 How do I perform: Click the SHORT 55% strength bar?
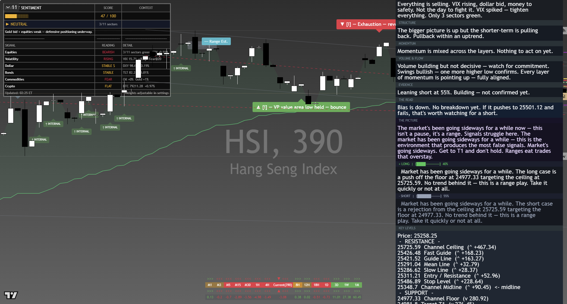429,196
